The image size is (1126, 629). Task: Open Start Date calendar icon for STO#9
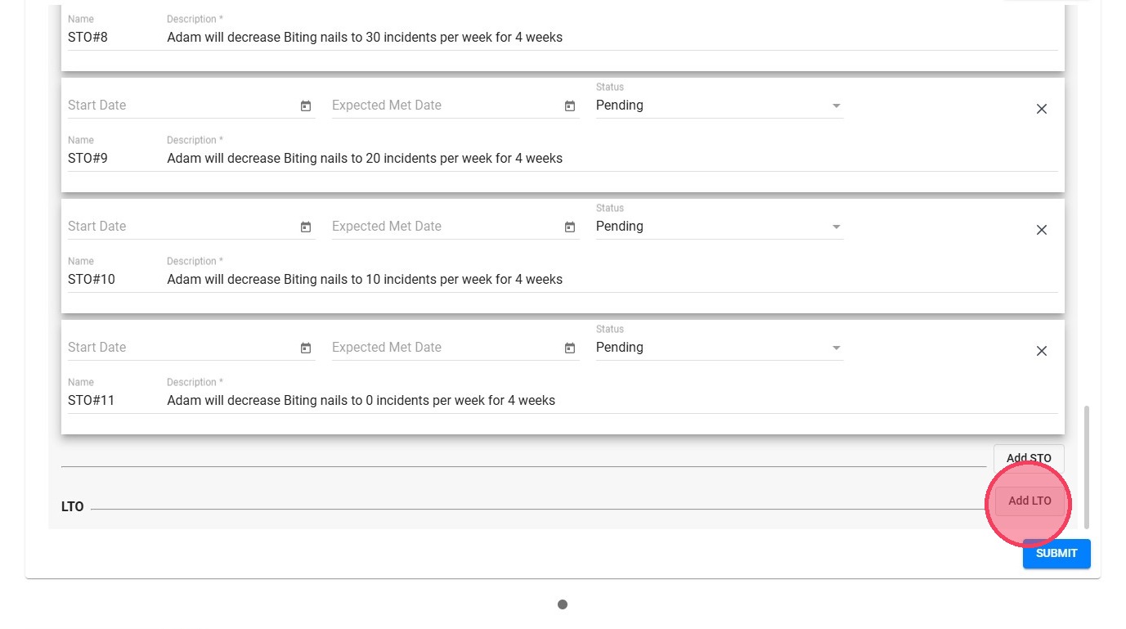point(306,106)
